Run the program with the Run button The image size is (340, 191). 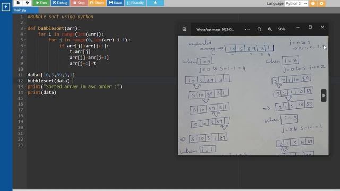pos(41,3)
